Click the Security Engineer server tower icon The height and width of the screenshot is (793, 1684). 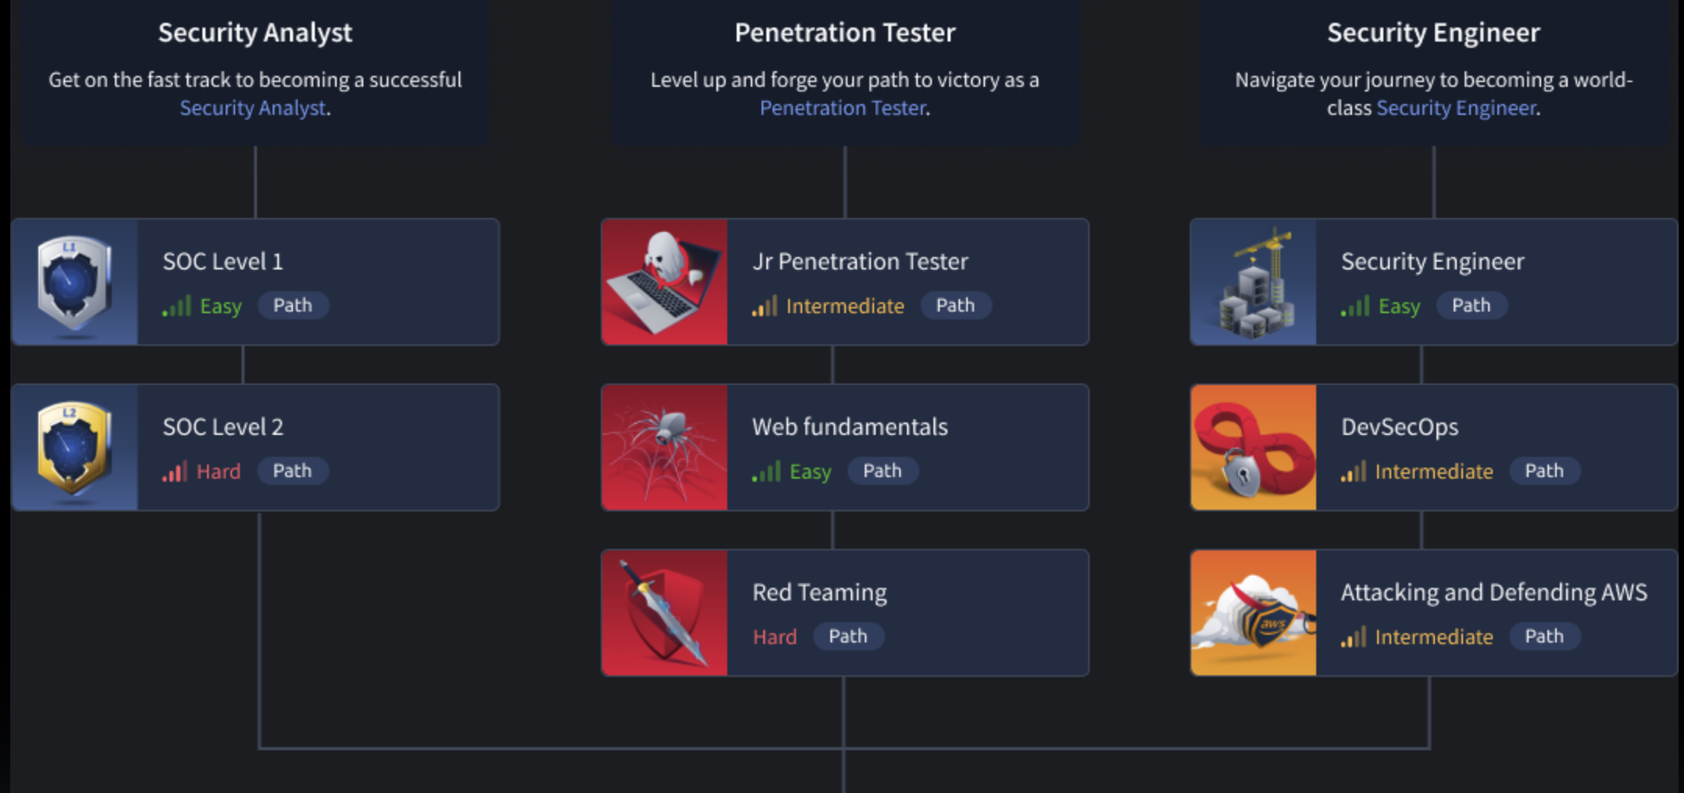(x=1253, y=283)
